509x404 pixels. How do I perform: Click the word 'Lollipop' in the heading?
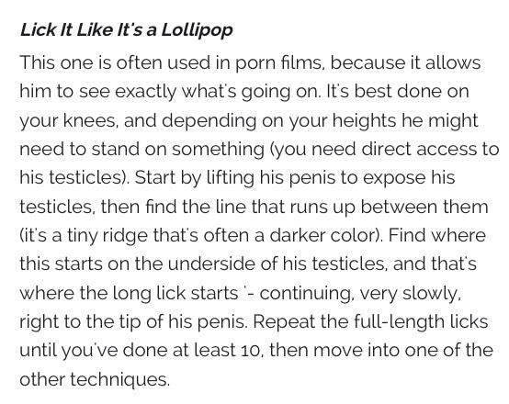click(x=197, y=30)
